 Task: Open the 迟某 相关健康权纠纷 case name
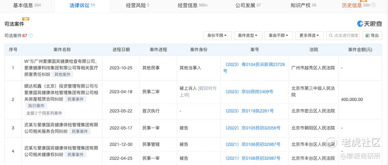[x=61, y=151]
